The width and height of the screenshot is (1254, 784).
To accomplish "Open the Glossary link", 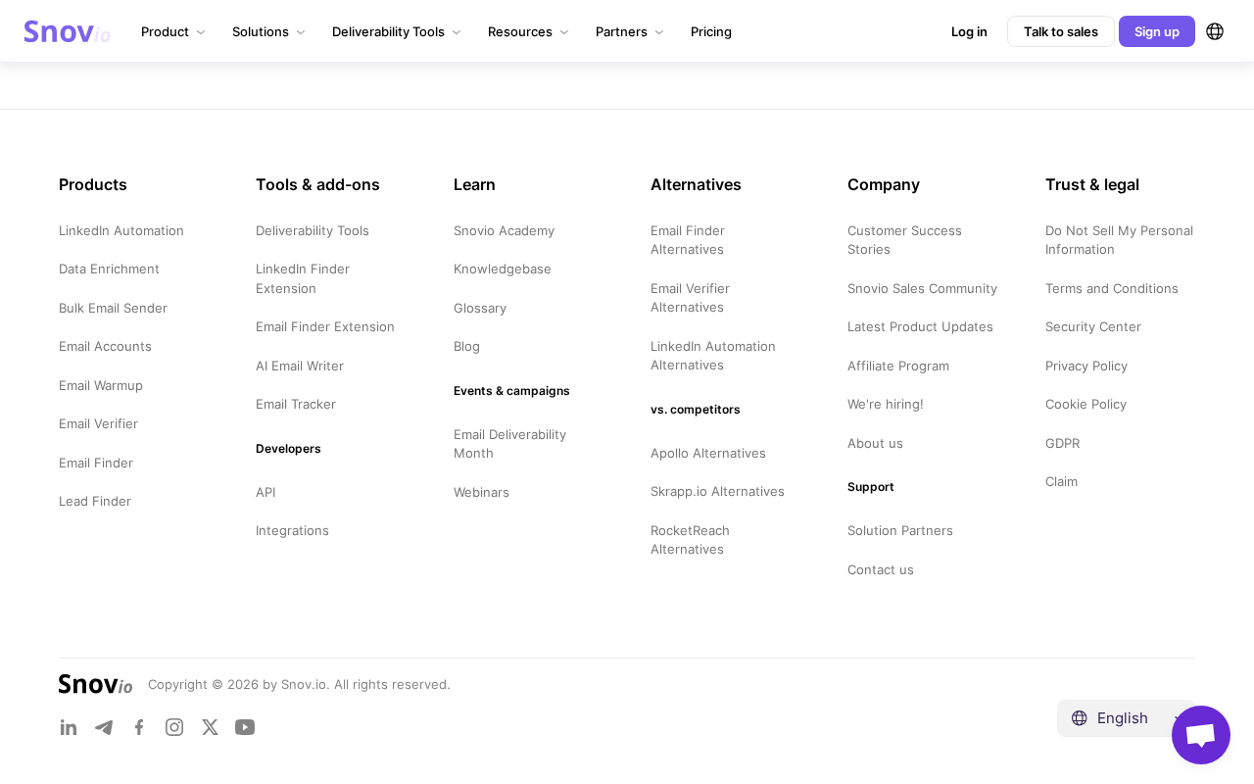I will (x=480, y=308).
